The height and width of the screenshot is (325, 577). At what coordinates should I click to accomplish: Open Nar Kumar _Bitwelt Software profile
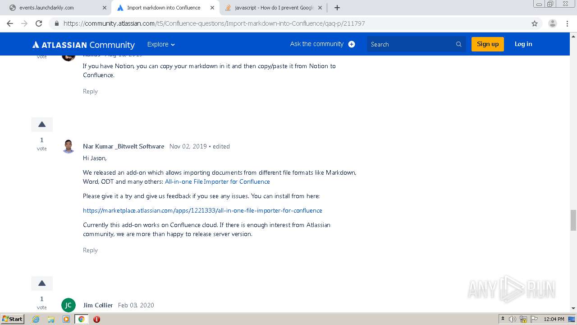click(x=124, y=146)
